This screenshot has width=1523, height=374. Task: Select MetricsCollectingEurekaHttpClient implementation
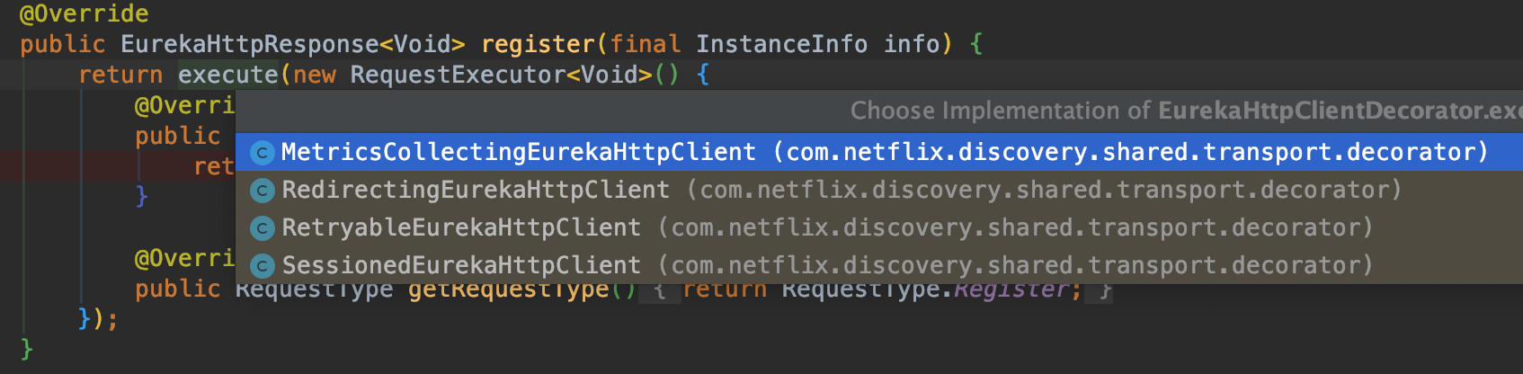click(x=879, y=152)
